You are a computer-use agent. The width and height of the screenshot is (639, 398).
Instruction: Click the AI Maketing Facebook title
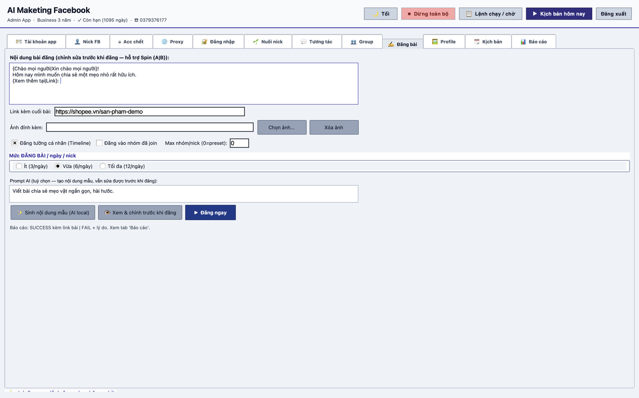coord(49,10)
